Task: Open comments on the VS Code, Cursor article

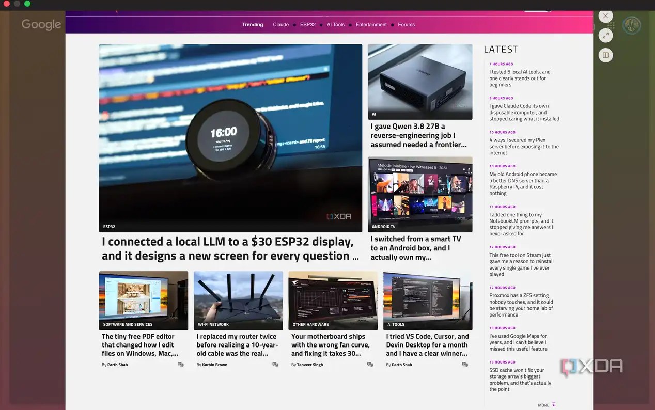Action: [465, 365]
